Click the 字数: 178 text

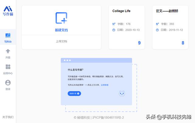tap(124, 24)
